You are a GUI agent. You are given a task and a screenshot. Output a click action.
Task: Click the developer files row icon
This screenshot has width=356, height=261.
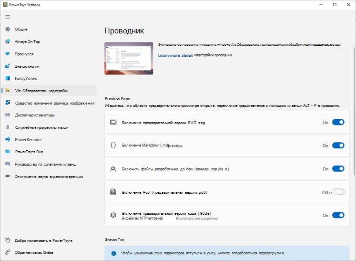113,169
